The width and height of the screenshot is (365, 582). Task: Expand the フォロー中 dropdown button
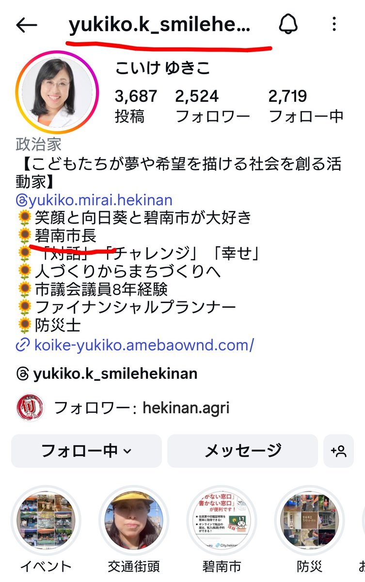point(86,451)
